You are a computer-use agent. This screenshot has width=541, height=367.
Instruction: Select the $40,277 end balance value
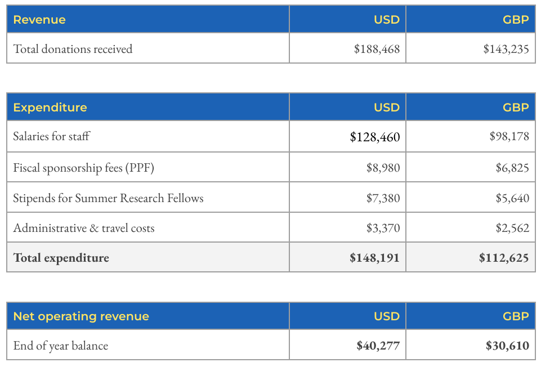coord(378,346)
